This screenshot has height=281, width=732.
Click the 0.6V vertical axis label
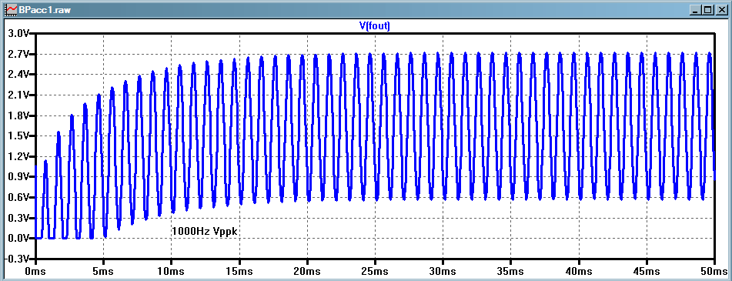pyautogui.click(x=18, y=197)
